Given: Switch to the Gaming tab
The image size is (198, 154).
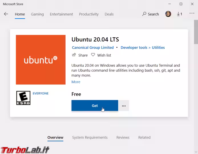Looking at the screenshot, I should click(37, 14).
